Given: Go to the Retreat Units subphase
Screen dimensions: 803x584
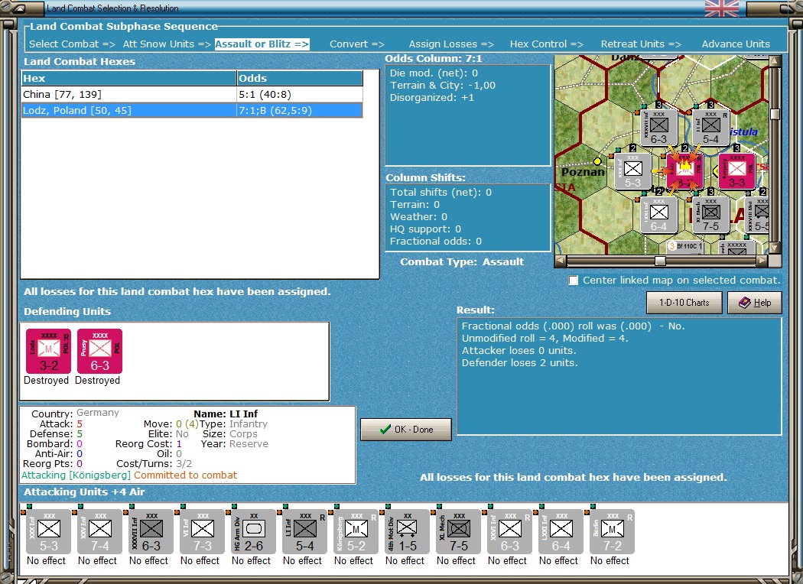Looking at the screenshot, I should click(641, 44).
